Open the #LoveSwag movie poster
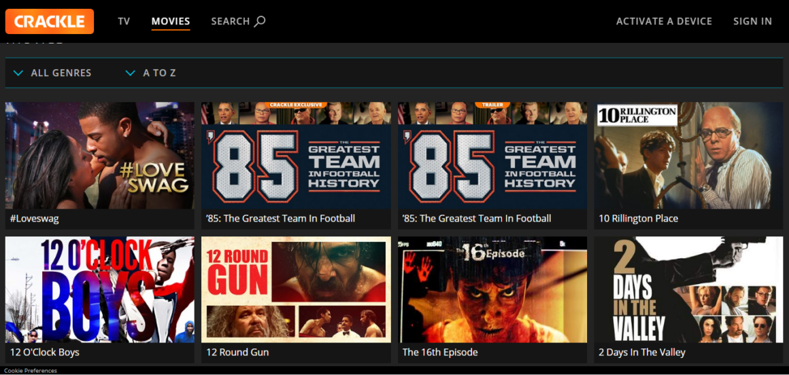The width and height of the screenshot is (789, 375). pos(99,156)
